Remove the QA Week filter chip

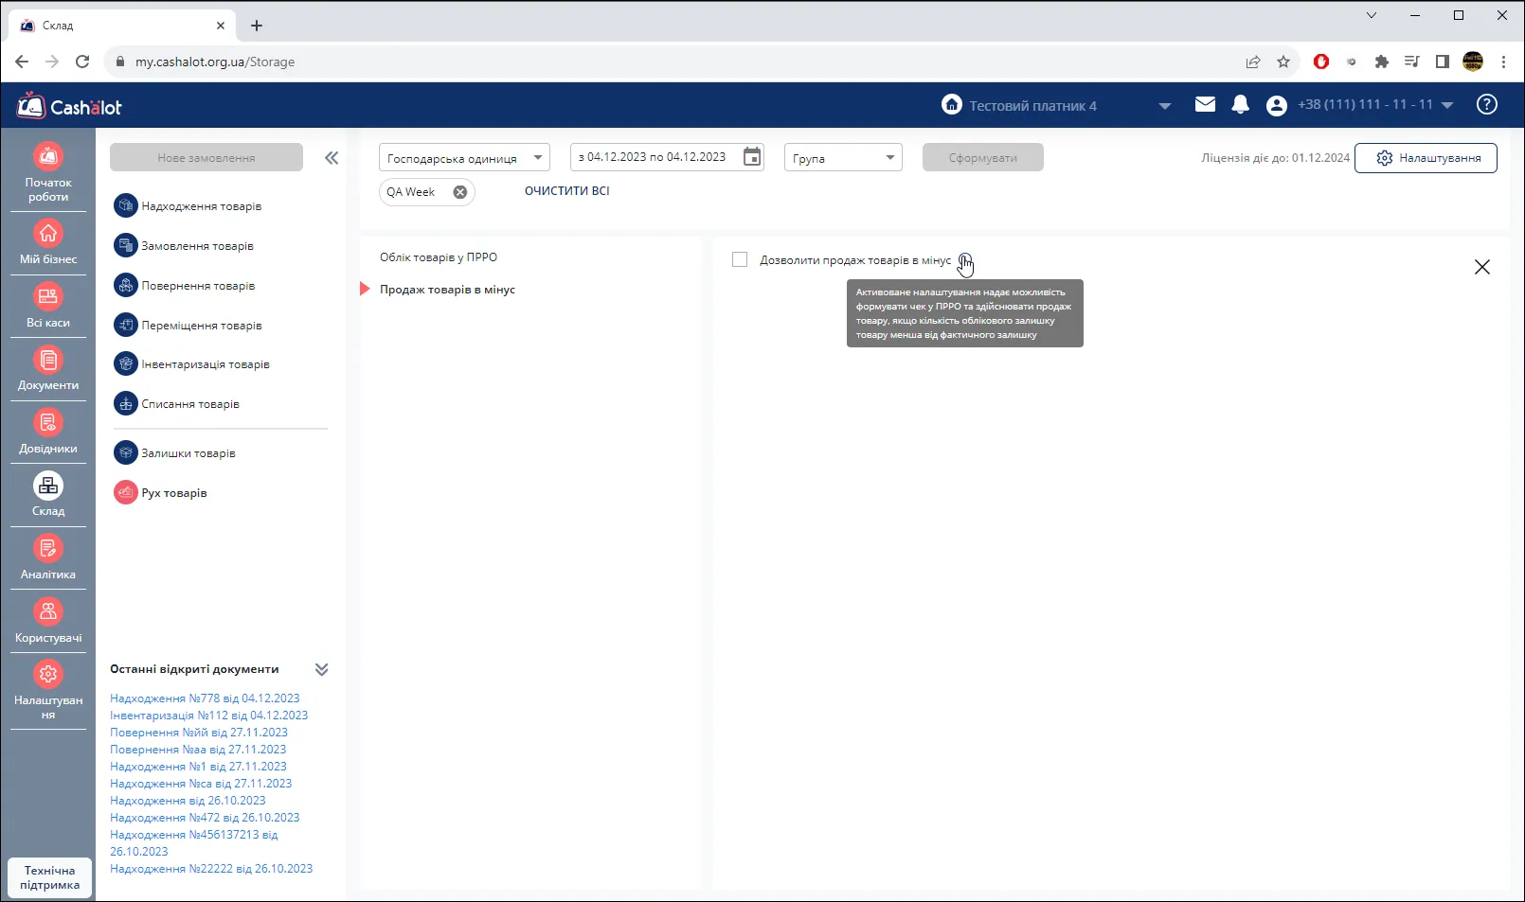point(460,192)
